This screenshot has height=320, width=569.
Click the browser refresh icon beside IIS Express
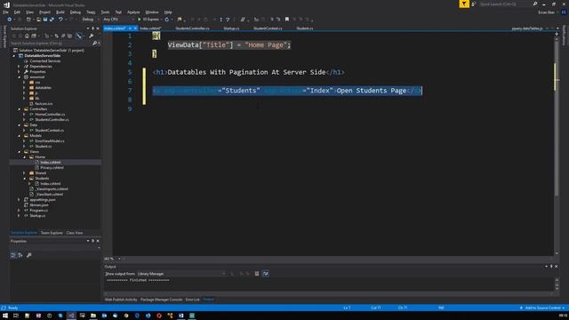(167, 20)
